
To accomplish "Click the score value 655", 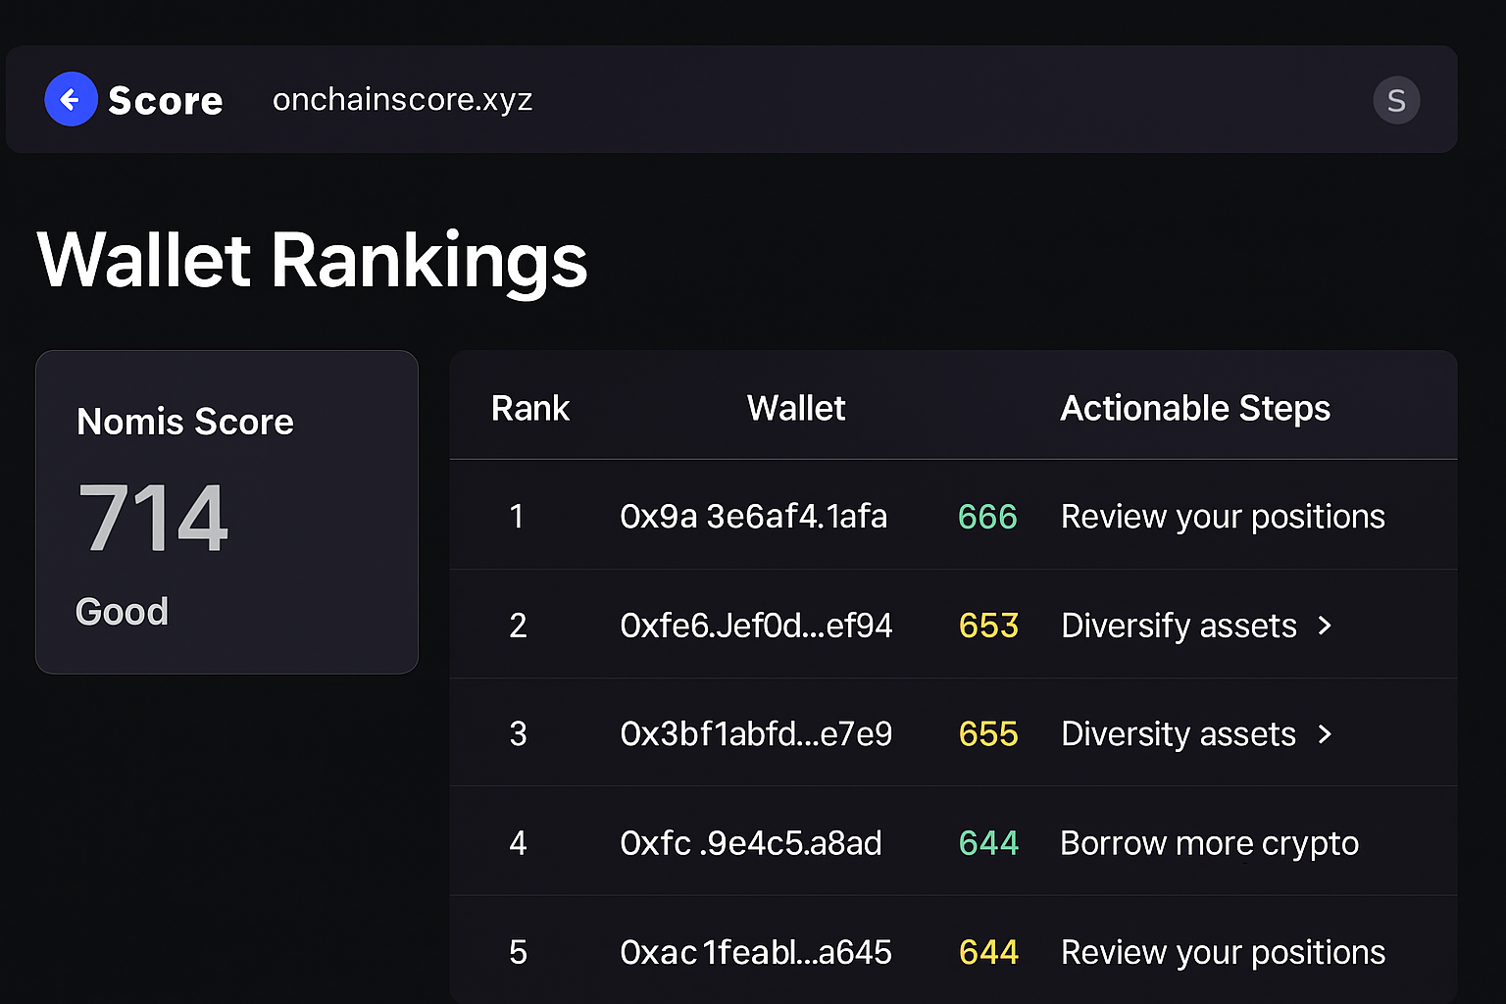I will [x=988, y=734].
